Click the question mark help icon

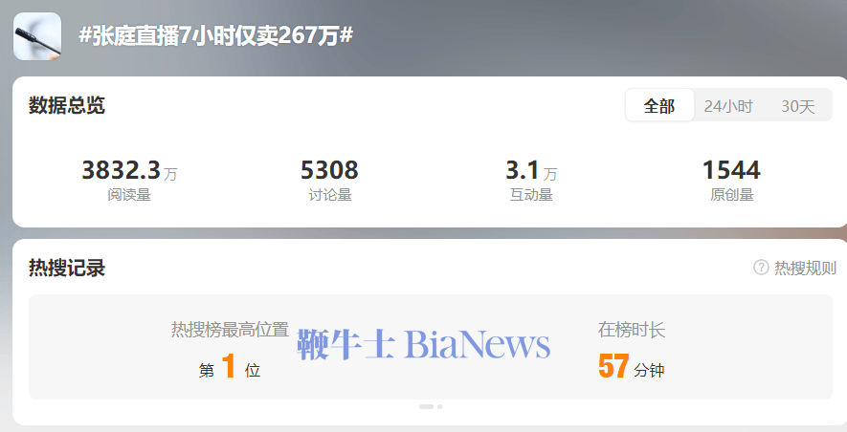(x=761, y=267)
